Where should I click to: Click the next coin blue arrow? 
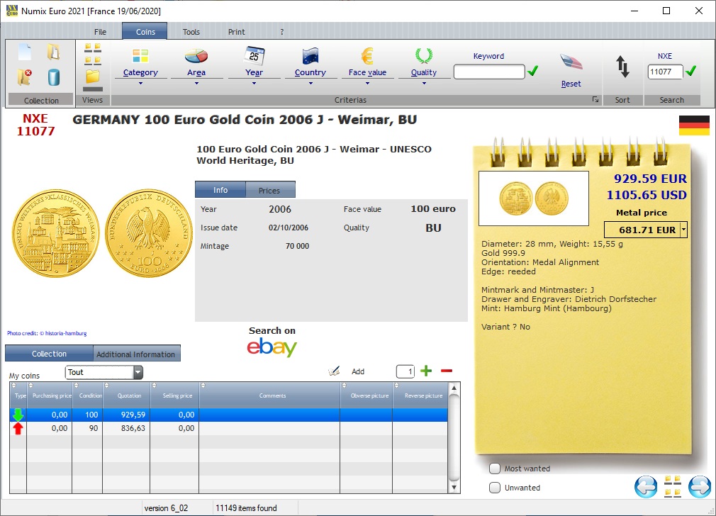pos(699,488)
